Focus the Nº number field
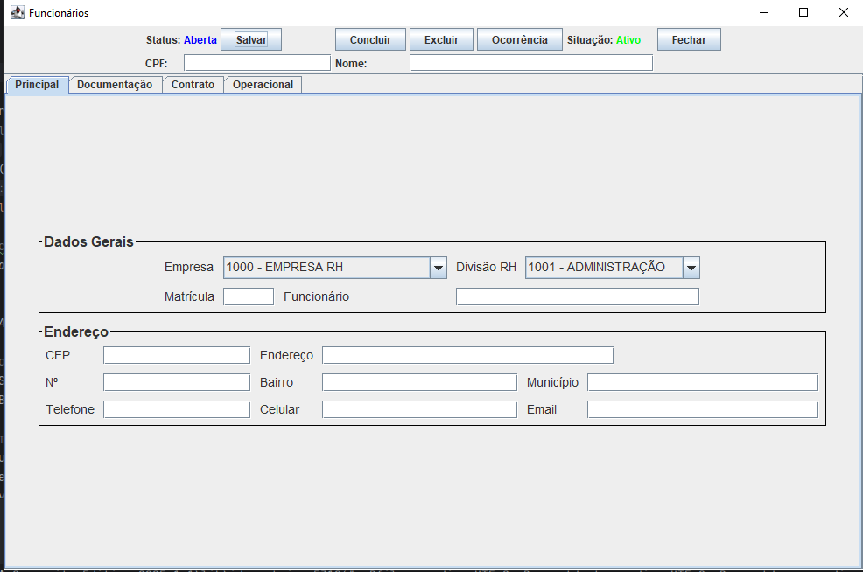 click(177, 382)
